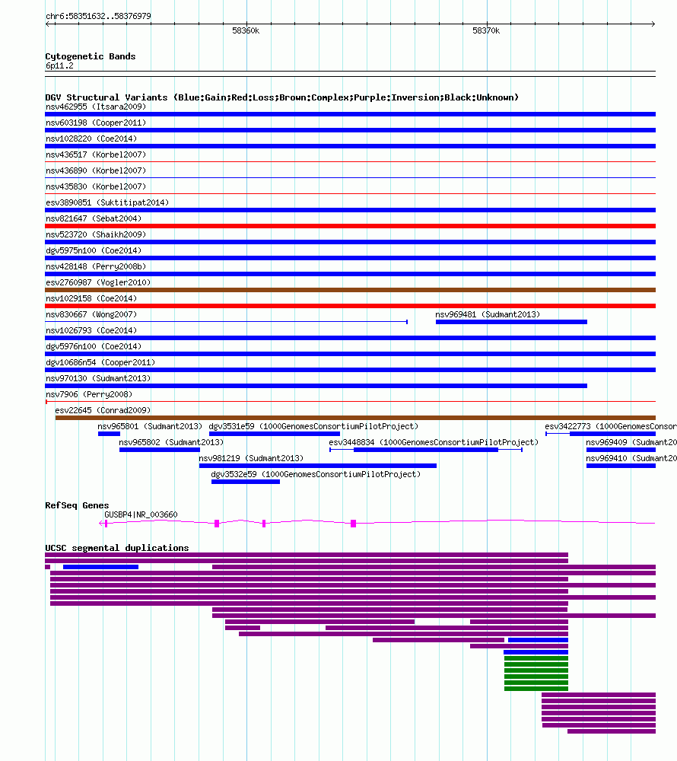677x761 pixels.
Task: Click the GUSBP4|NR_003660 gene label
Action: click(x=141, y=515)
